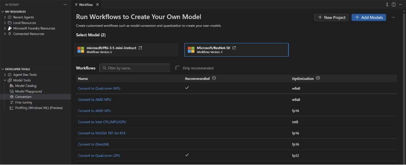Click the Microsoft logo on Phi-3.5 card
Image resolution: width=406 pixels, height=165 pixels.
(81, 50)
